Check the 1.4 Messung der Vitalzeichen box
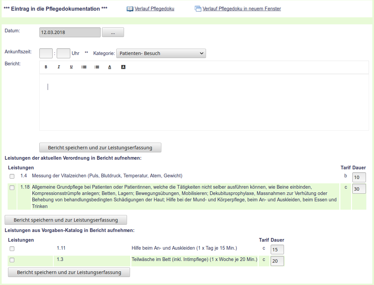The width and height of the screenshot is (374, 285). 12,176
